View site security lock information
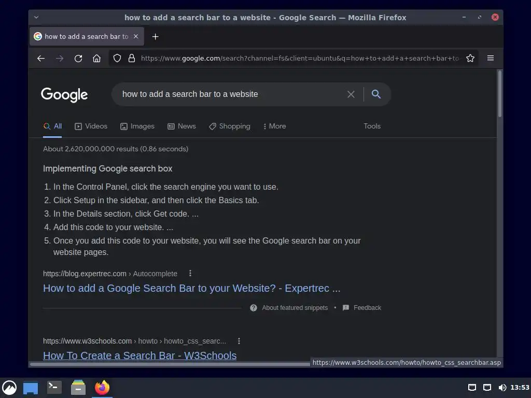The width and height of the screenshot is (531, 398). coord(132,58)
